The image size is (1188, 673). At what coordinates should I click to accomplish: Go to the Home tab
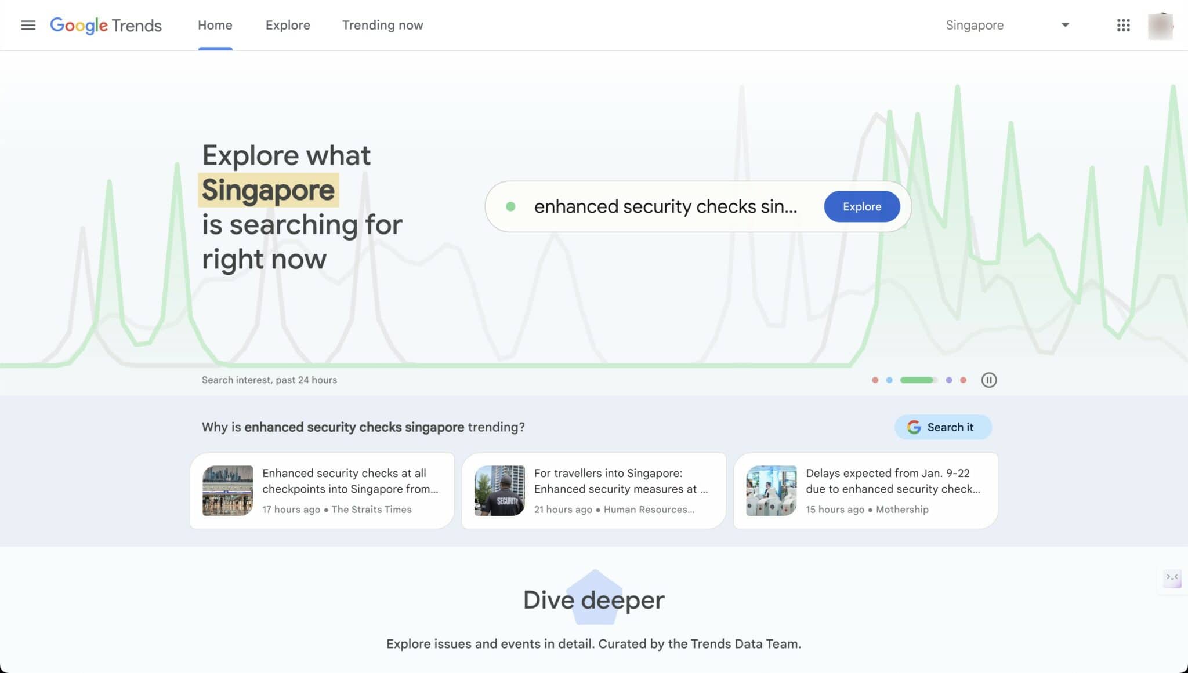click(x=215, y=25)
